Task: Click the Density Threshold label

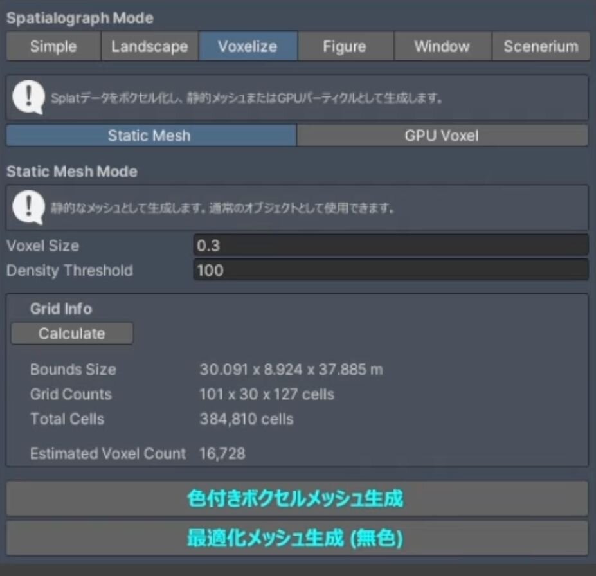Action: 69,271
